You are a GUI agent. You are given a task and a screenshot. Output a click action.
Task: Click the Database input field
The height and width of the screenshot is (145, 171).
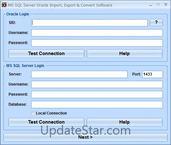point(97,104)
